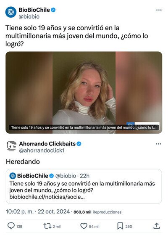Open the biobiochile.cl/noticias link in quoted tweet
Screen dimensions: 168x235
(x=47, y=197)
